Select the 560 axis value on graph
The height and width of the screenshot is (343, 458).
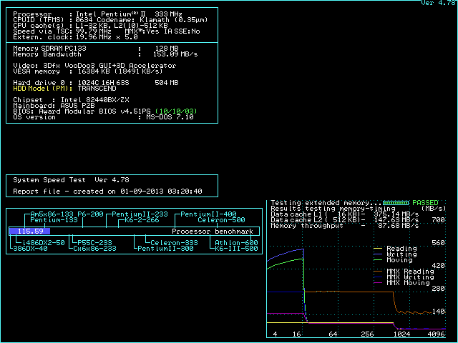pyautogui.click(x=438, y=243)
